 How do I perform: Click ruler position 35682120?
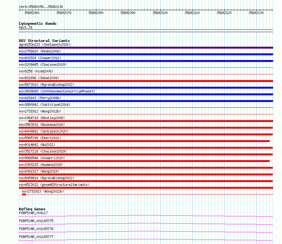(224, 13)
